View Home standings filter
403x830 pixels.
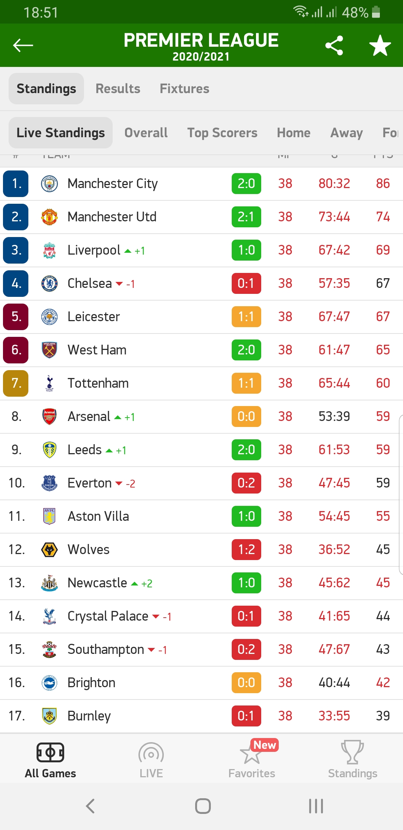click(294, 133)
